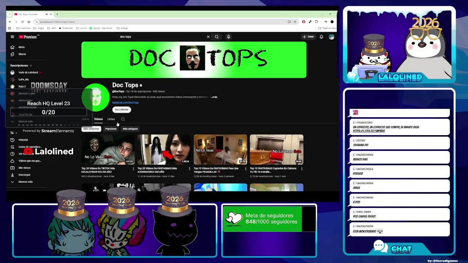Switch to the channel Inicio tab
This screenshot has height=263, width=468.
[86, 119]
